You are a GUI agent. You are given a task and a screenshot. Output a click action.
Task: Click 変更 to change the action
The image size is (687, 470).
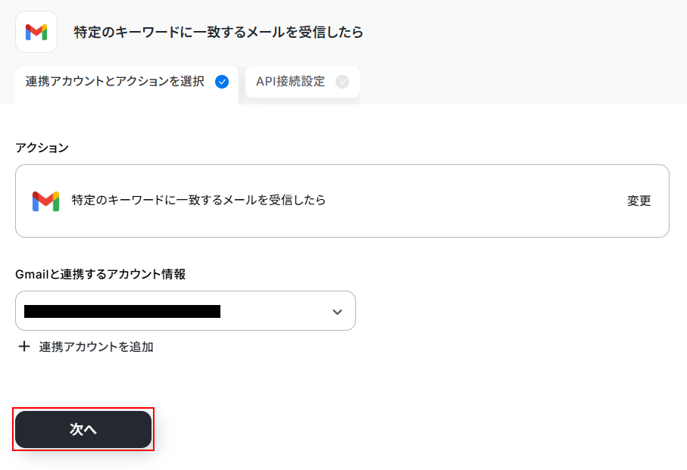(x=639, y=201)
